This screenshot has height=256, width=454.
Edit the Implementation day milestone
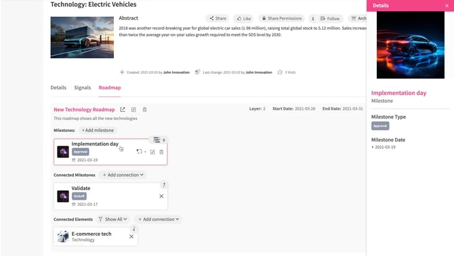[x=152, y=152]
